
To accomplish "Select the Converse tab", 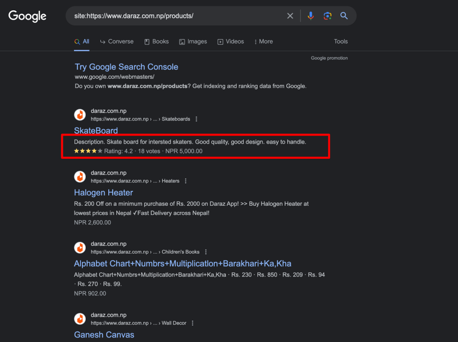I will (x=116, y=42).
